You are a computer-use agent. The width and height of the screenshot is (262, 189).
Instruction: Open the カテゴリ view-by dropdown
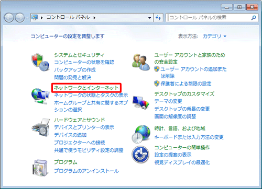214,36
